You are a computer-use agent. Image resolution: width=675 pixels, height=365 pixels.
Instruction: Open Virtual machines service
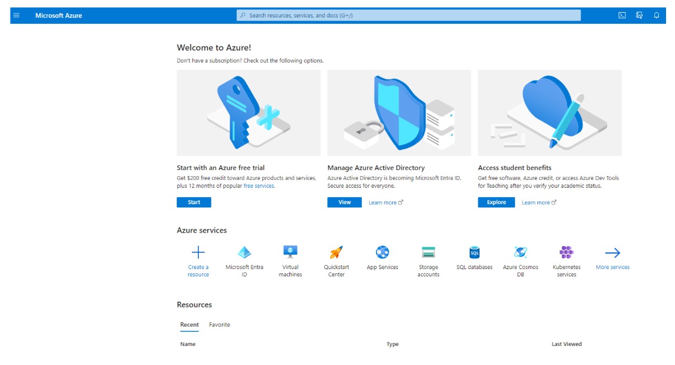point(290,252)
